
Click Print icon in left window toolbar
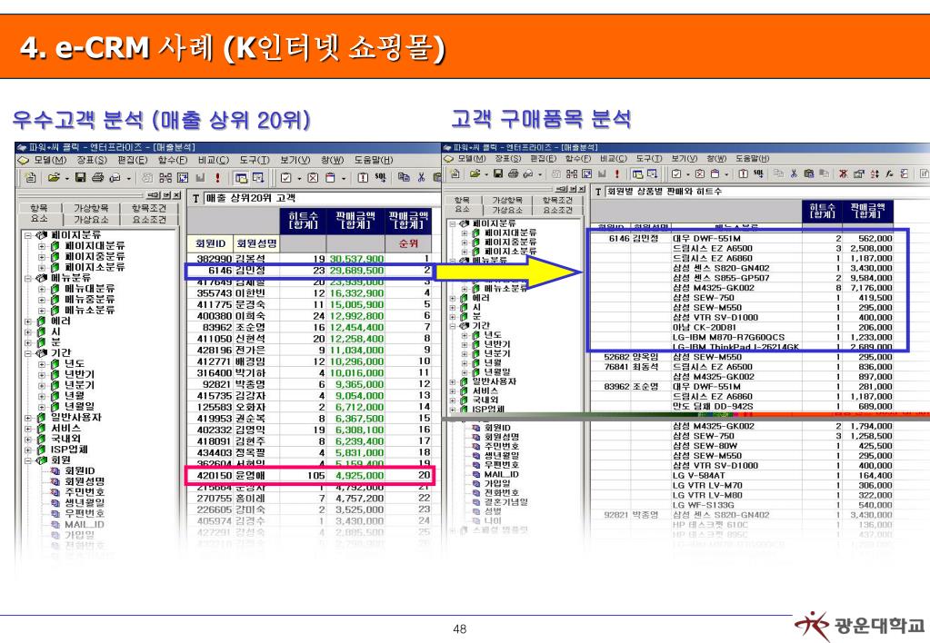point(98,177)
